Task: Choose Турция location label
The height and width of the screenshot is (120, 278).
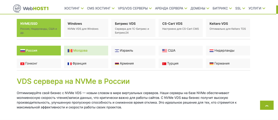Action: pos(173,64)
